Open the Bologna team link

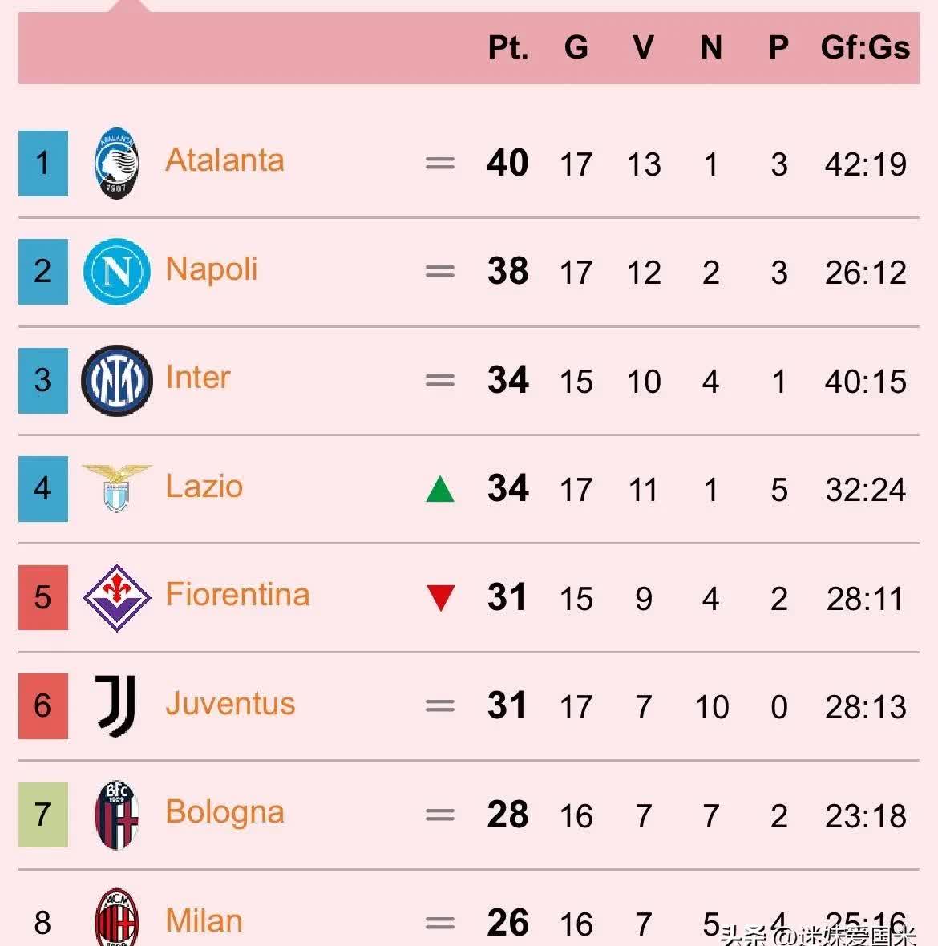pos(224,812)
